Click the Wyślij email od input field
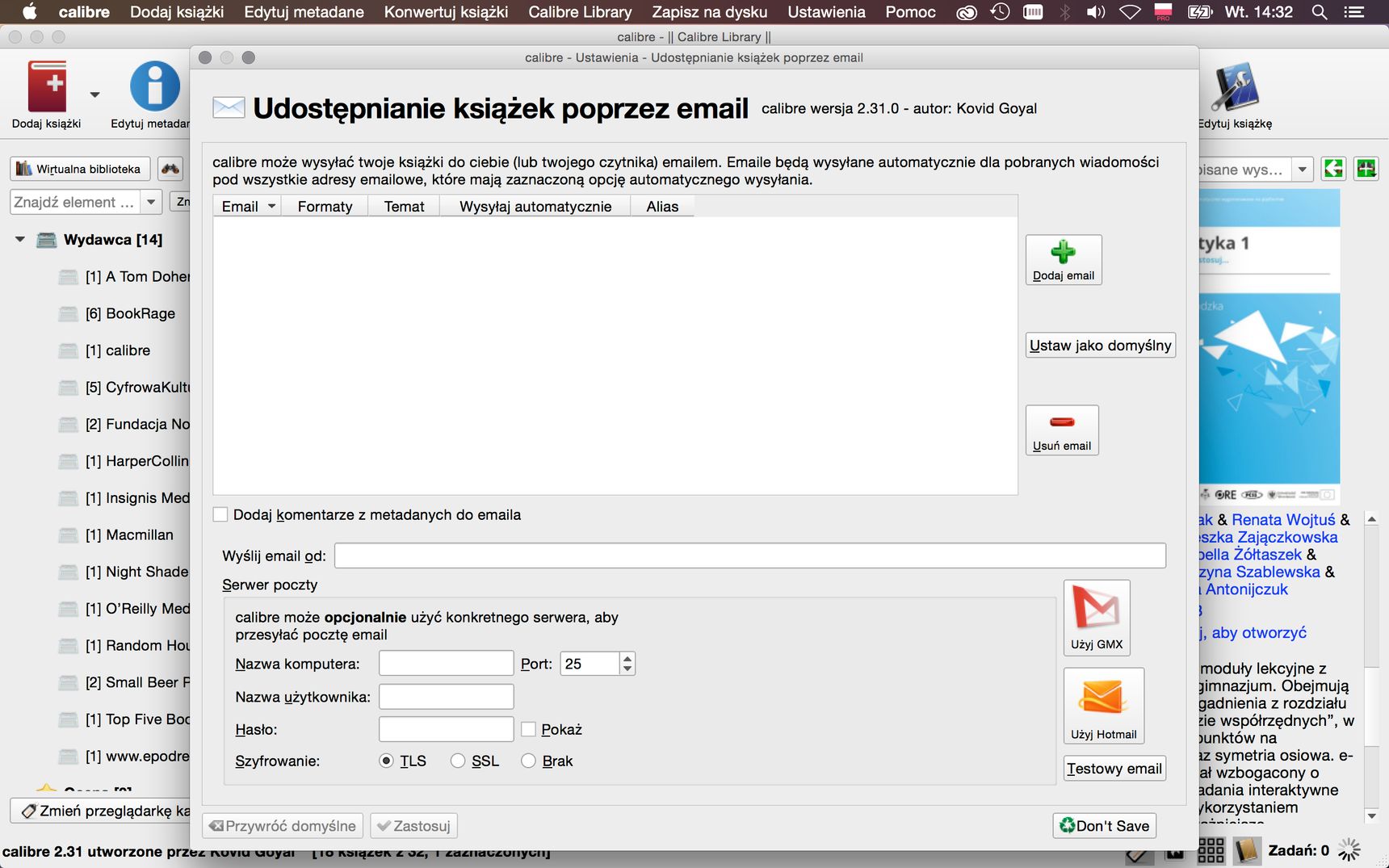 750,556
